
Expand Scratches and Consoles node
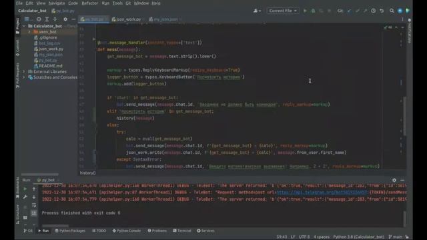pos(24,77)
